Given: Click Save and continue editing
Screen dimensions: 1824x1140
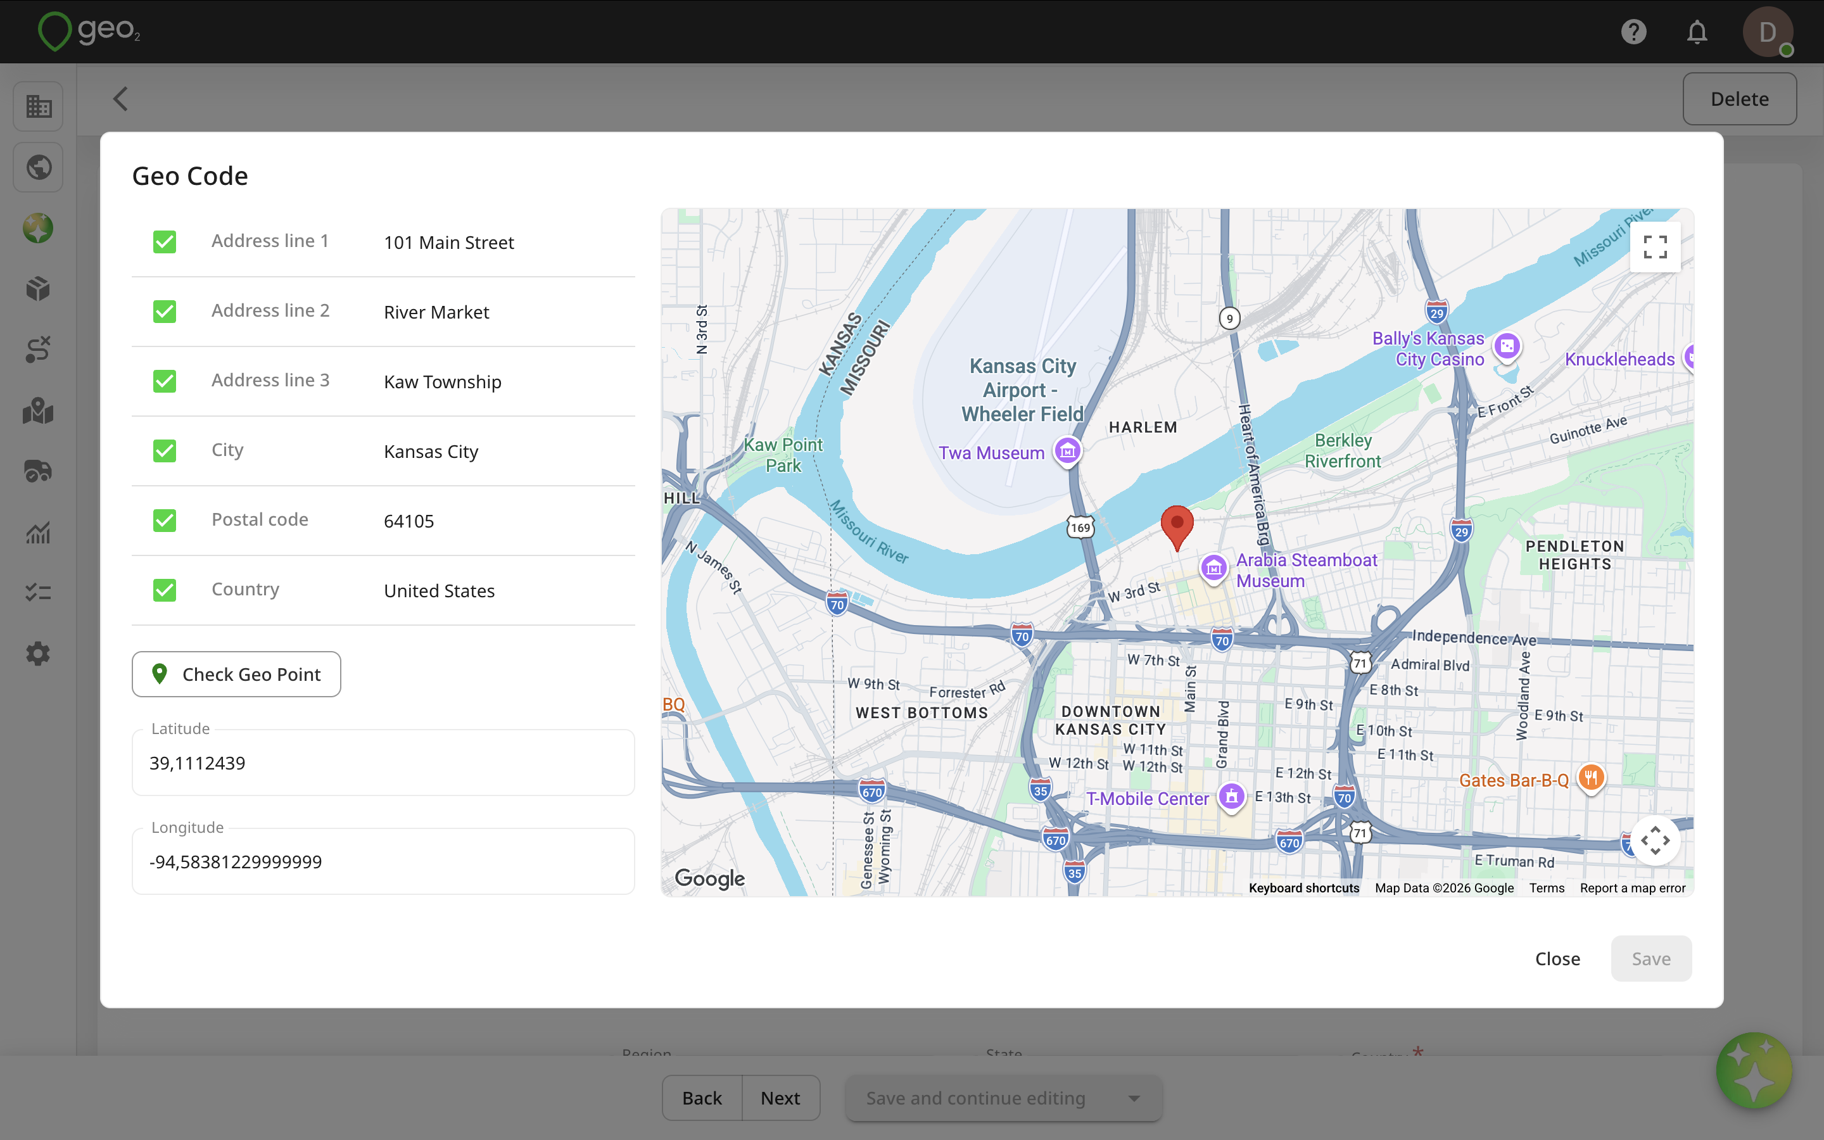Looking at the screenshot, I should [975, 1099].
